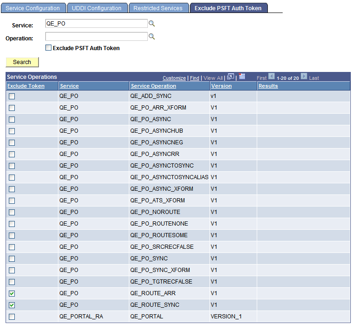The image size is (361, 330).
Task: Sort by Service Operation column header
Action: (153, 86)
